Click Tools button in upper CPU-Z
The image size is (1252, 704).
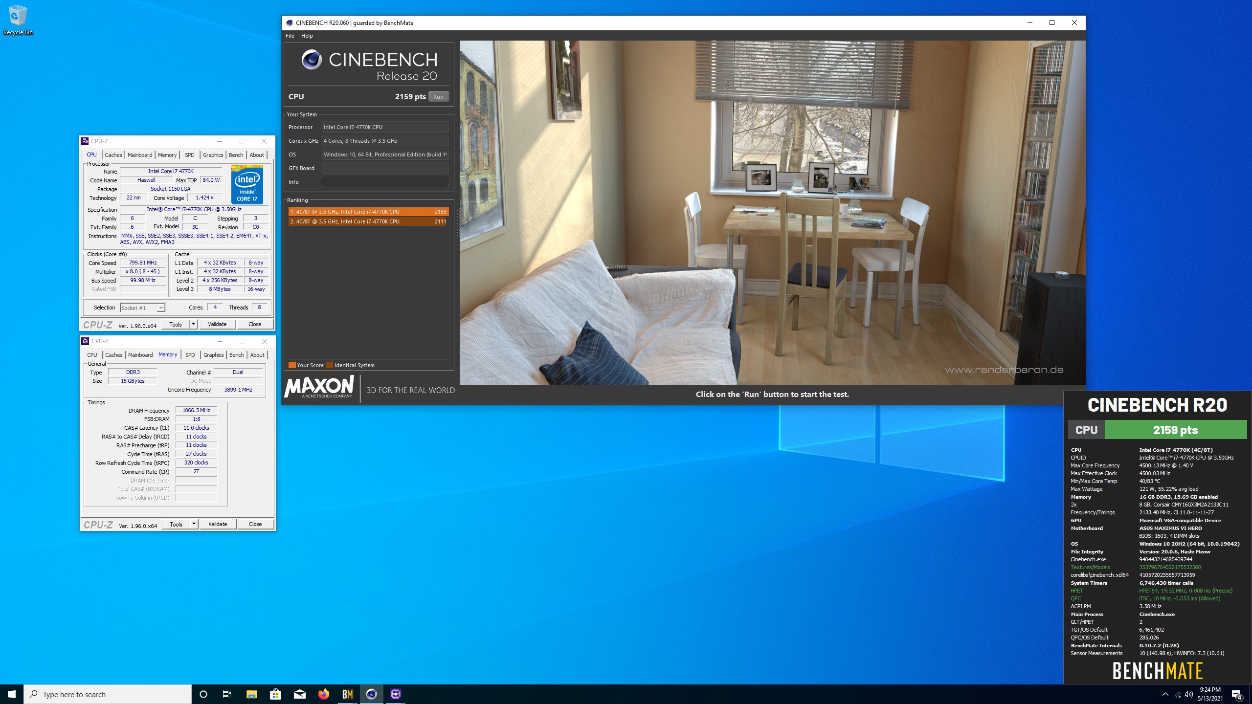pyautogui.click(x=176, y=324)
